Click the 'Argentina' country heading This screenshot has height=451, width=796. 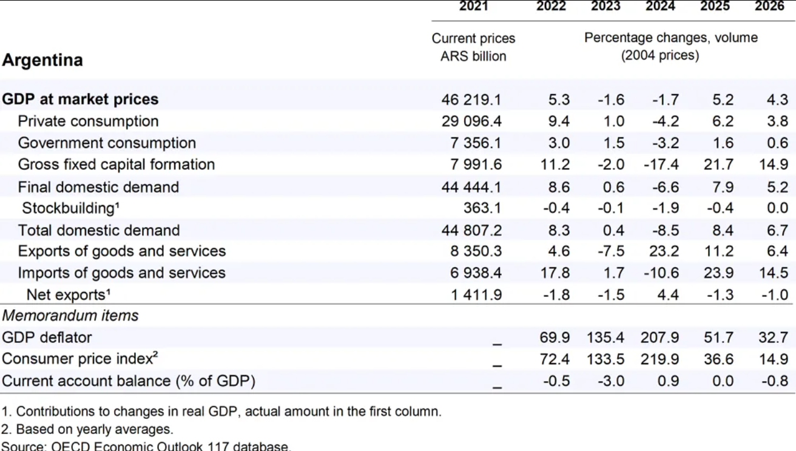[43, 61]
